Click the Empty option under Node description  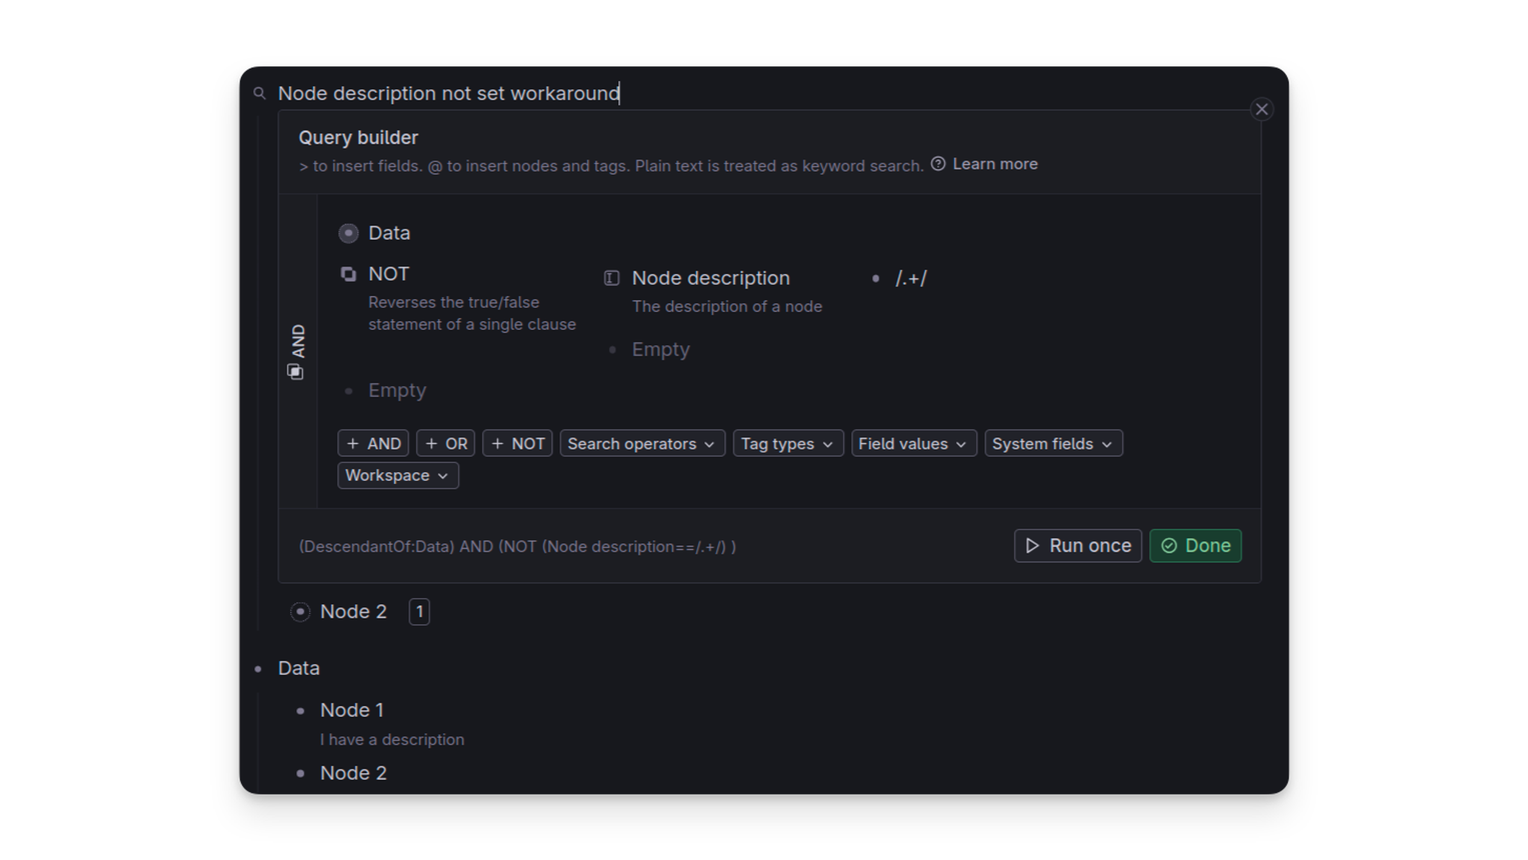point(660,348)
